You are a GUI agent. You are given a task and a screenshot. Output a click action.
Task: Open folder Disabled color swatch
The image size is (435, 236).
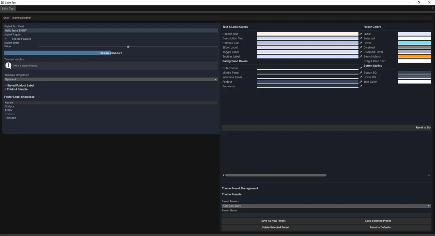point(414,48)
